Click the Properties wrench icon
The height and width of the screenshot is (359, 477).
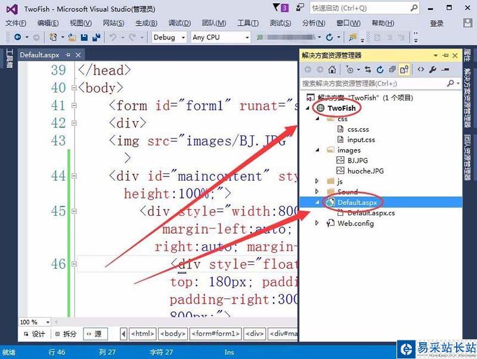coord(433,70)
